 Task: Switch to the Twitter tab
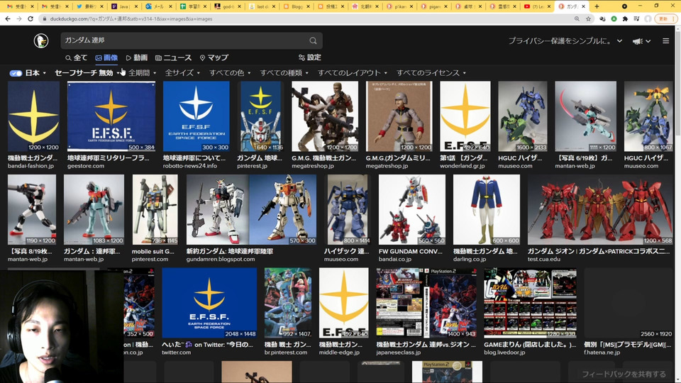tap(89, 6)
